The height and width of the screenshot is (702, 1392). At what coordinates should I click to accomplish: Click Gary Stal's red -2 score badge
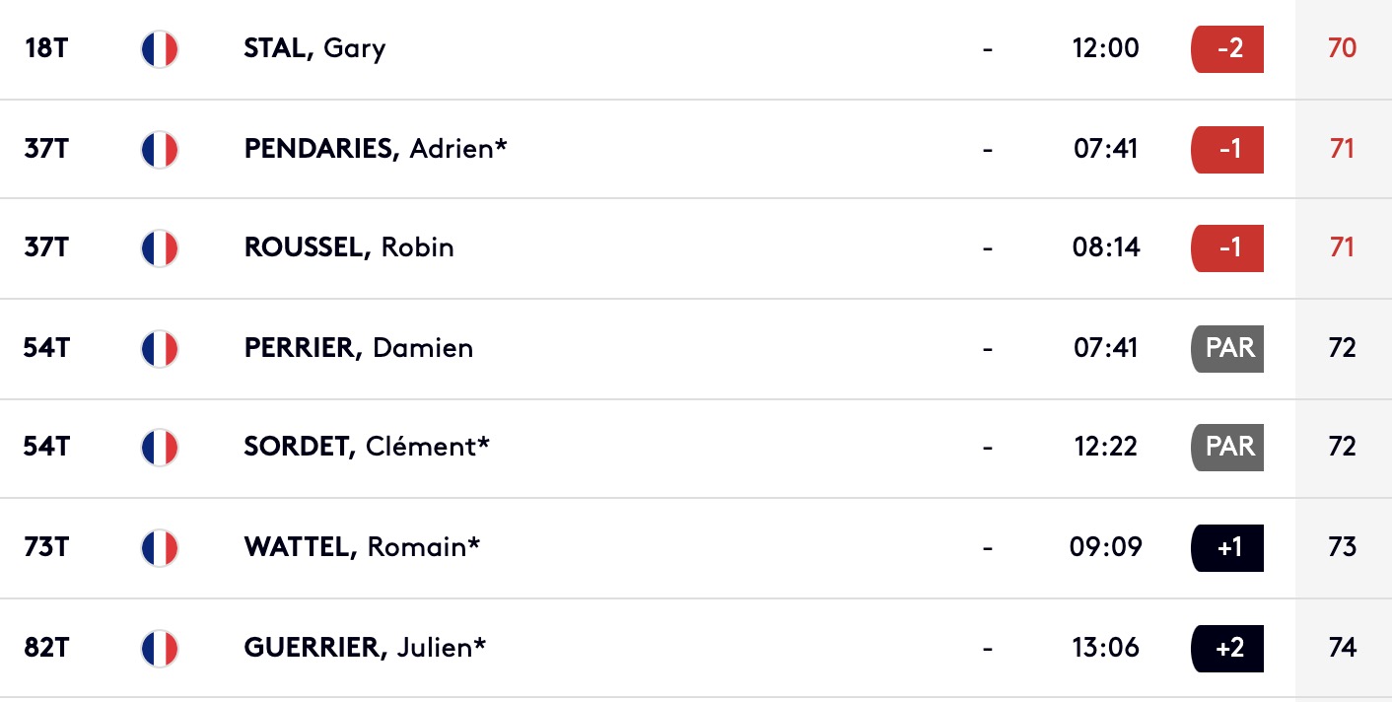click(x=1227, y=48)
